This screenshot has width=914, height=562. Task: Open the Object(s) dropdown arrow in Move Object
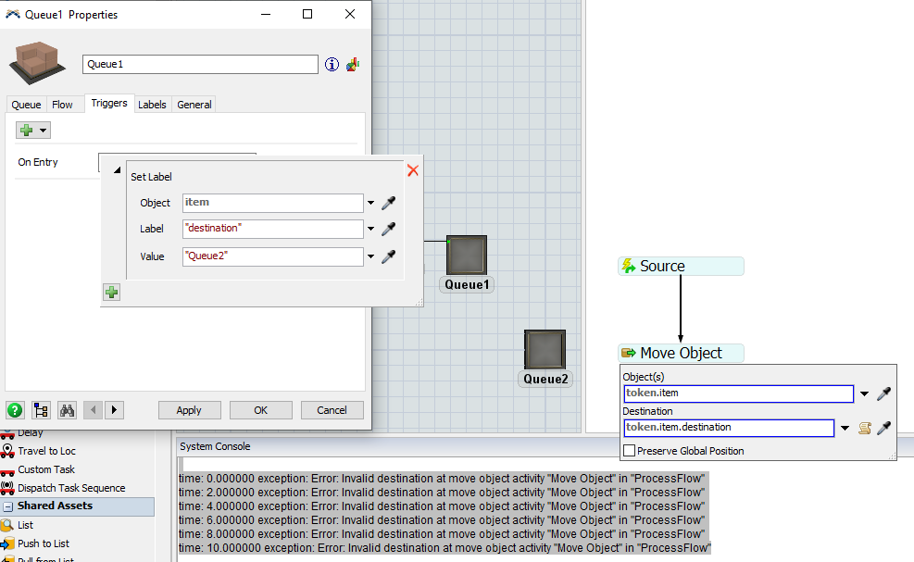coord(864,394)
